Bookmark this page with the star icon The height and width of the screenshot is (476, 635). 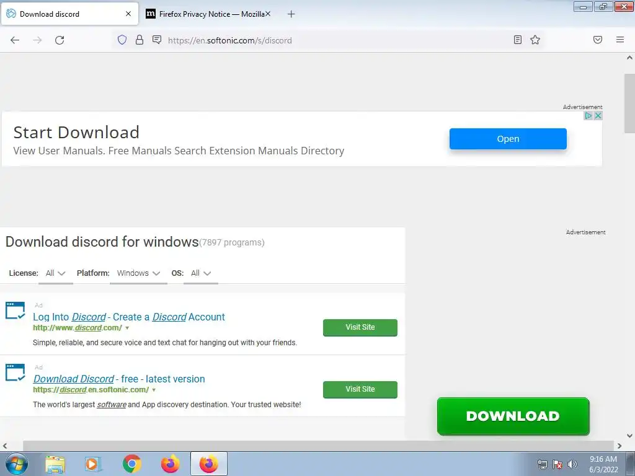tap(535, 40)
